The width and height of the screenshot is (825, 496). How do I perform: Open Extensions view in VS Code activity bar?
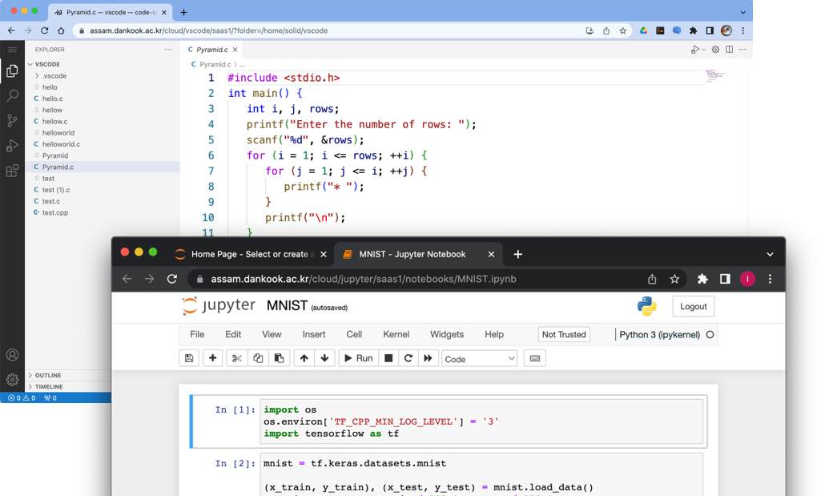12,171
